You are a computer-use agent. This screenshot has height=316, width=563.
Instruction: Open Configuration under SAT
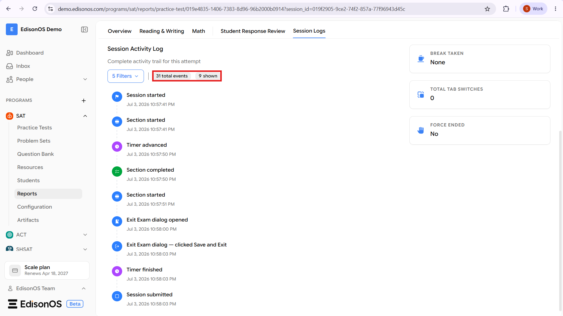[x=34, y=207]
